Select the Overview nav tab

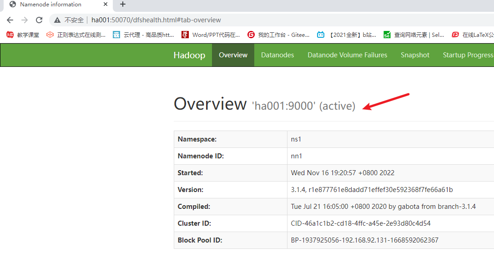pyautogui.click(x=233, y=55)
